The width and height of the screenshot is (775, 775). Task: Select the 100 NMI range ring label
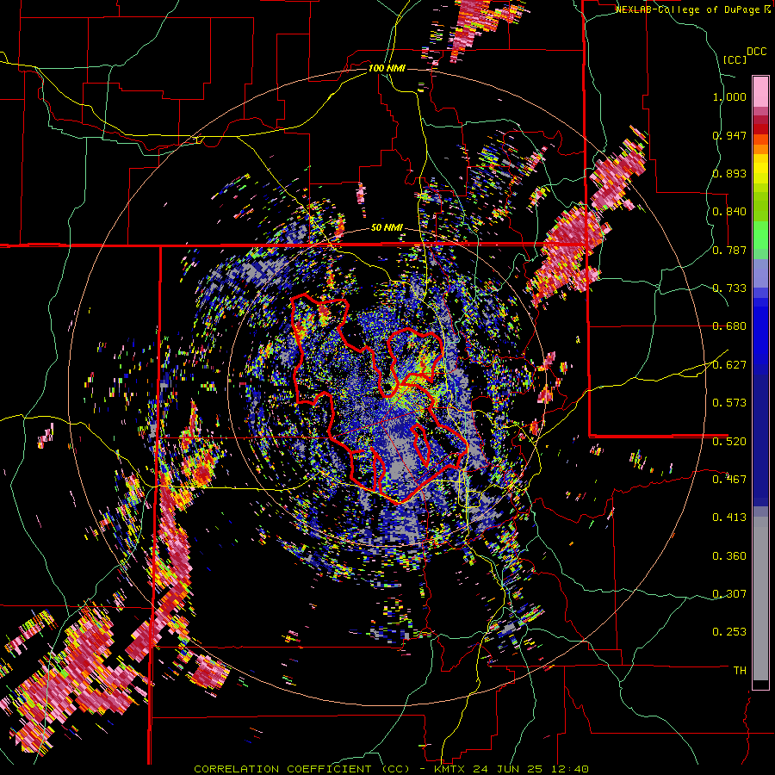(x=387, y=68)
